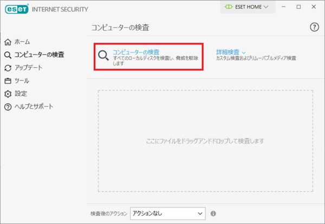Image resolution: width=325 pixels, height=224 pixels.
Task: Click the page heading コンピューターの検査
Action: (120, 28)
